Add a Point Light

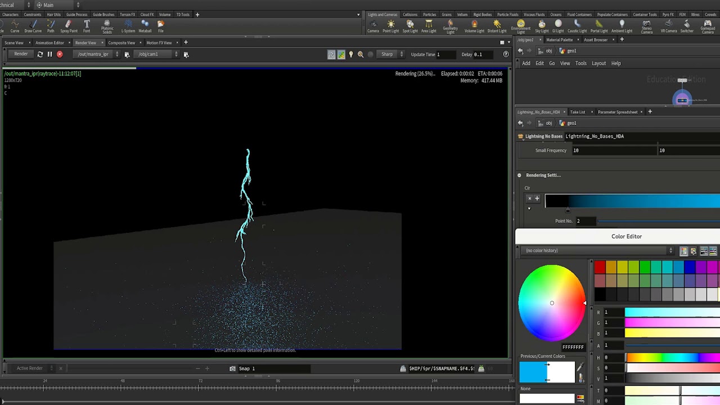coord(390,26)
